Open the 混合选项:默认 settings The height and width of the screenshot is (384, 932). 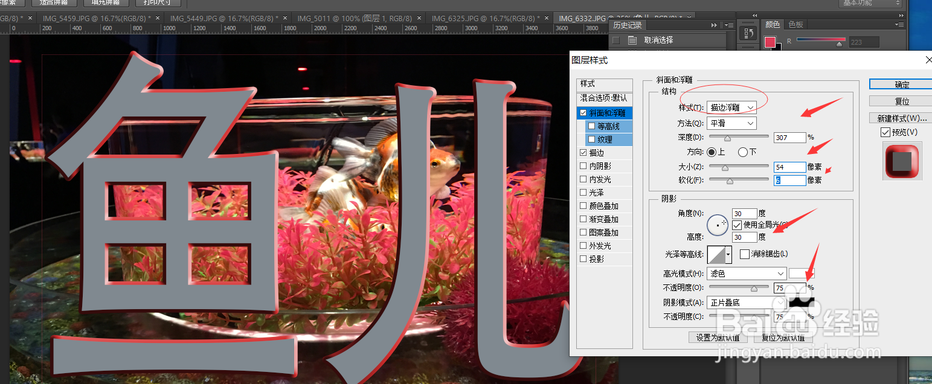[604, 98]
